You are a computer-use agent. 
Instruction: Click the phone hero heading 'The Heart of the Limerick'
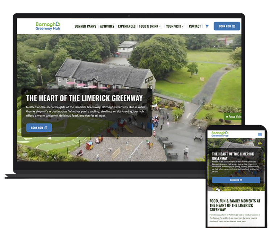233,156
